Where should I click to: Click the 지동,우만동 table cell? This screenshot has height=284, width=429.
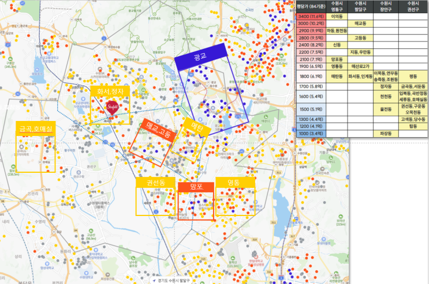[x=360, y=52]
